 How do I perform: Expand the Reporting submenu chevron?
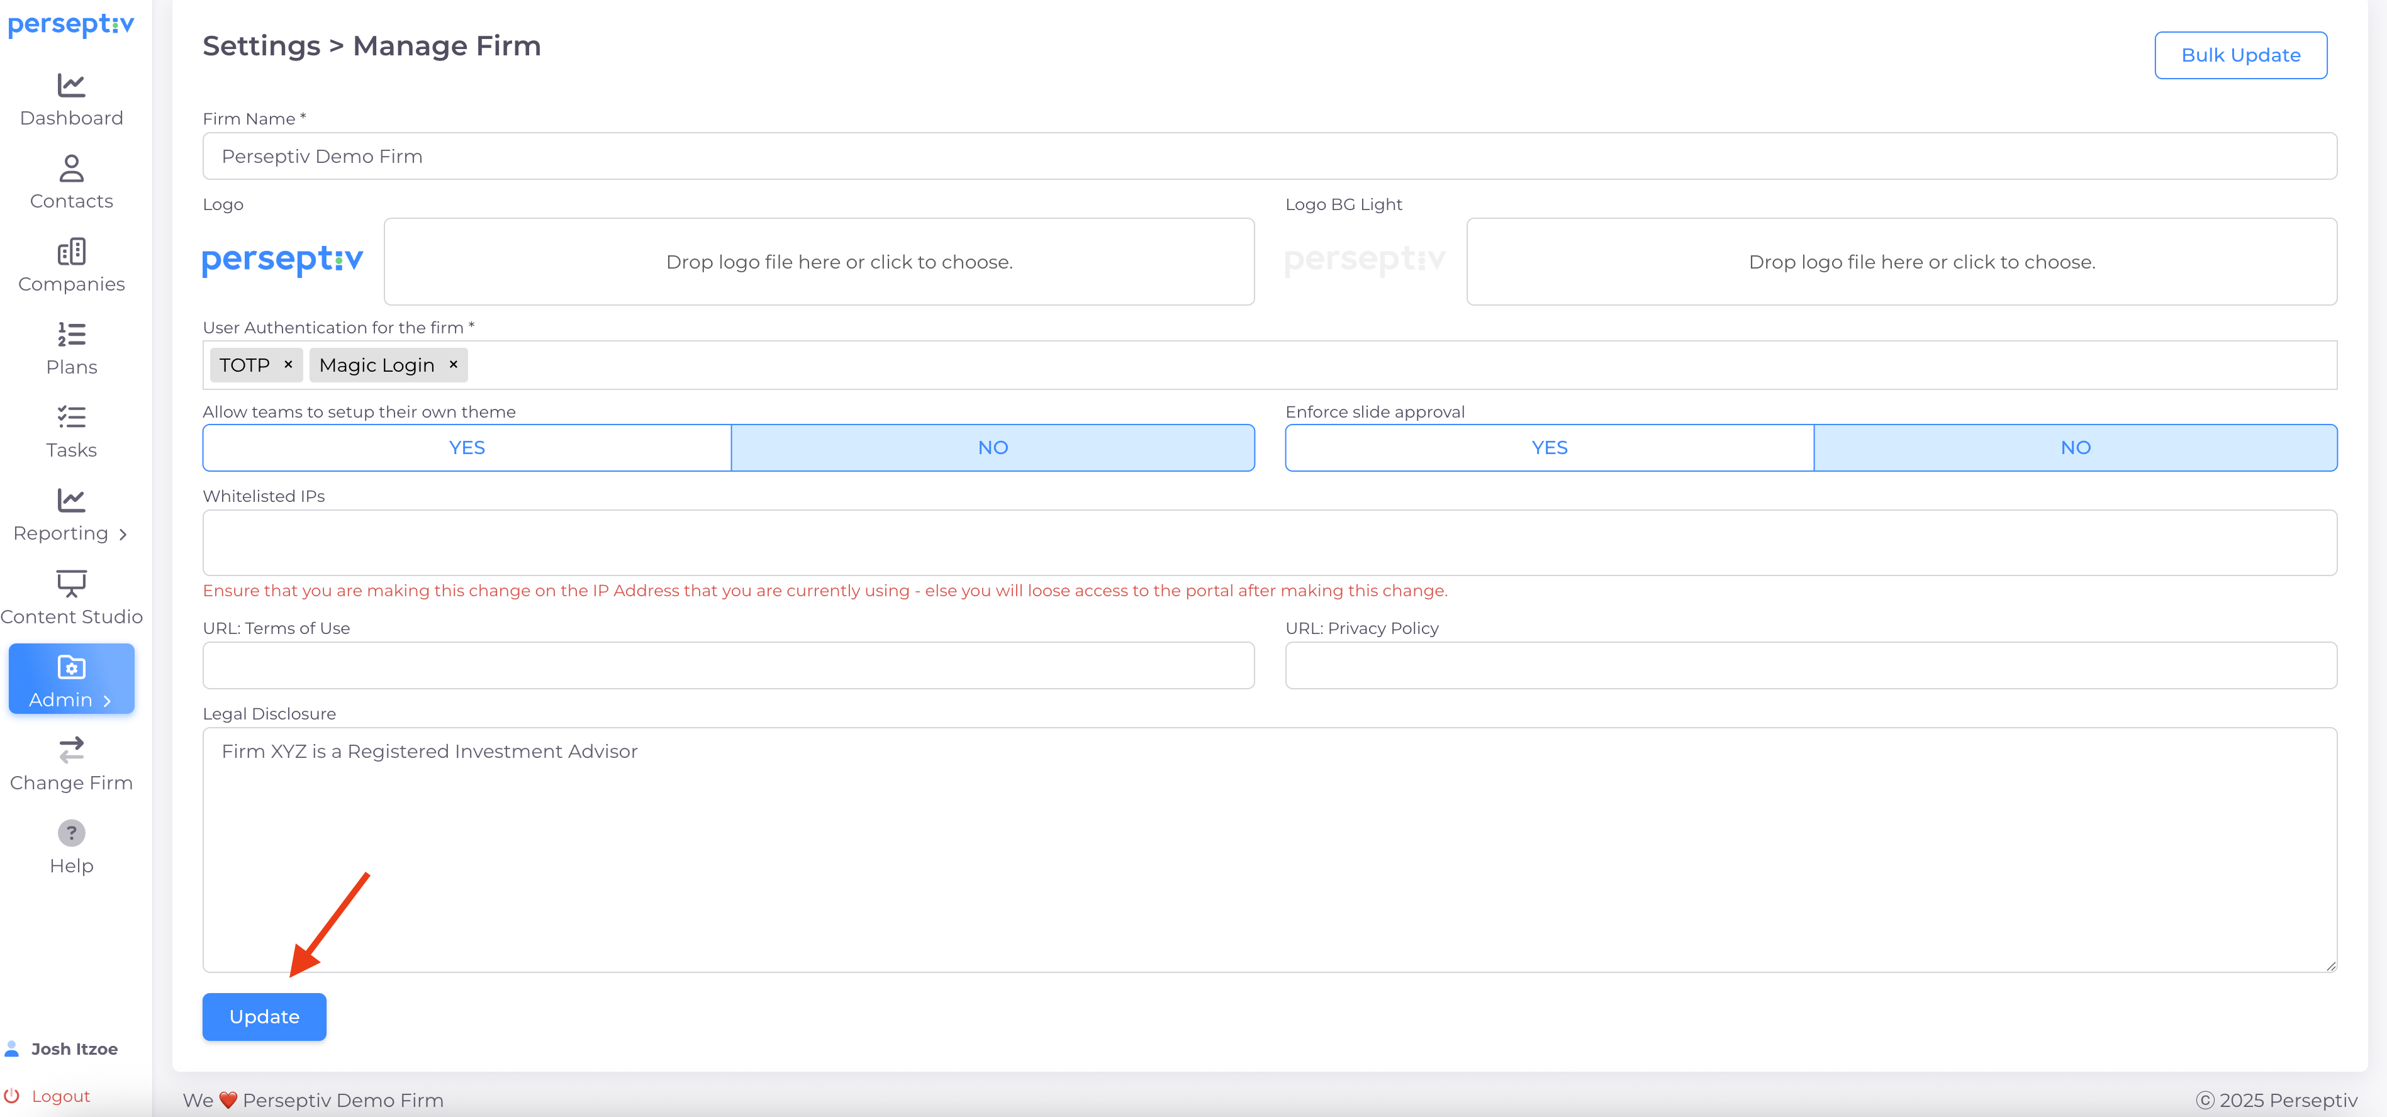[x=123, y=535]
